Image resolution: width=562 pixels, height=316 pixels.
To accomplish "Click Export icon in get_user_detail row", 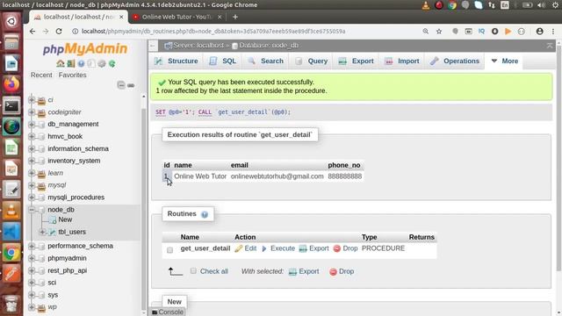I will click(303, 248).
